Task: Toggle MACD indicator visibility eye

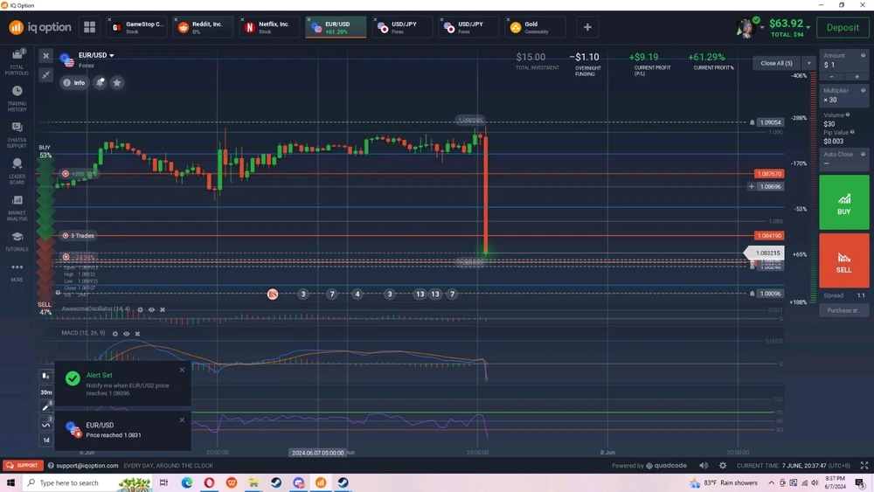Action: [127, 334]
